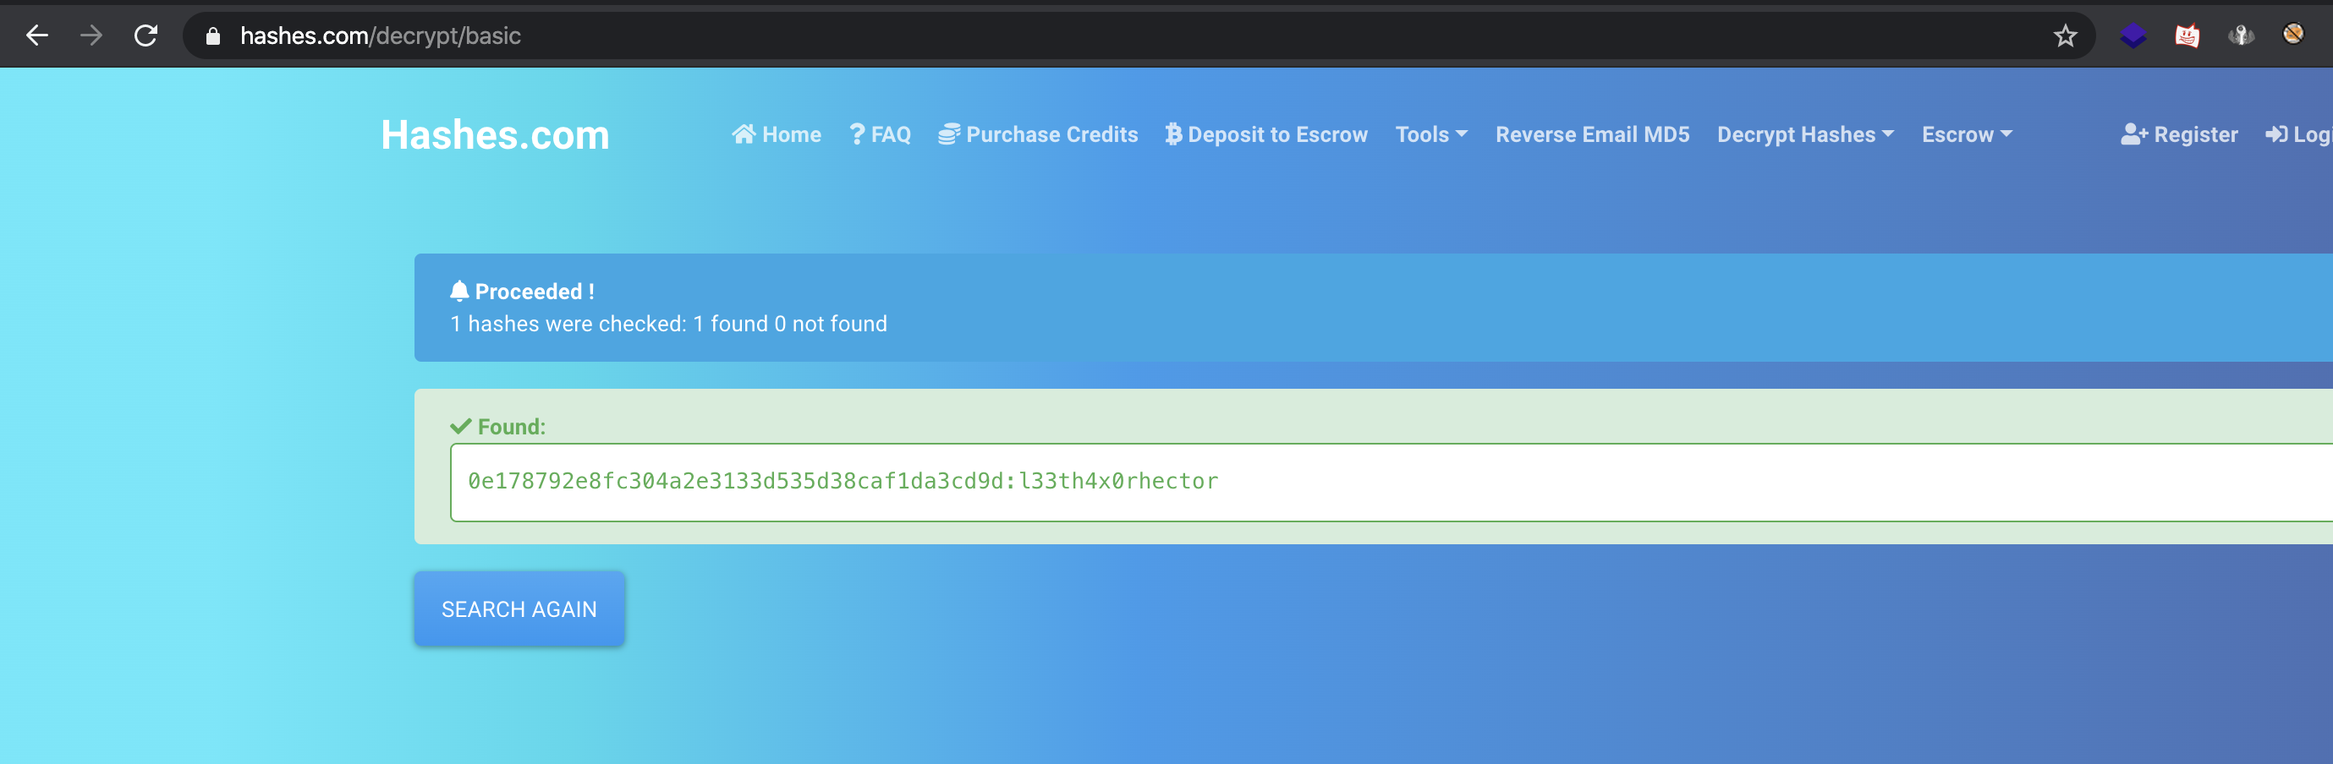This screenshot has width=2333, height=764.
Task: Bookmark this page with the star icon
Action: pos(2064,36)
